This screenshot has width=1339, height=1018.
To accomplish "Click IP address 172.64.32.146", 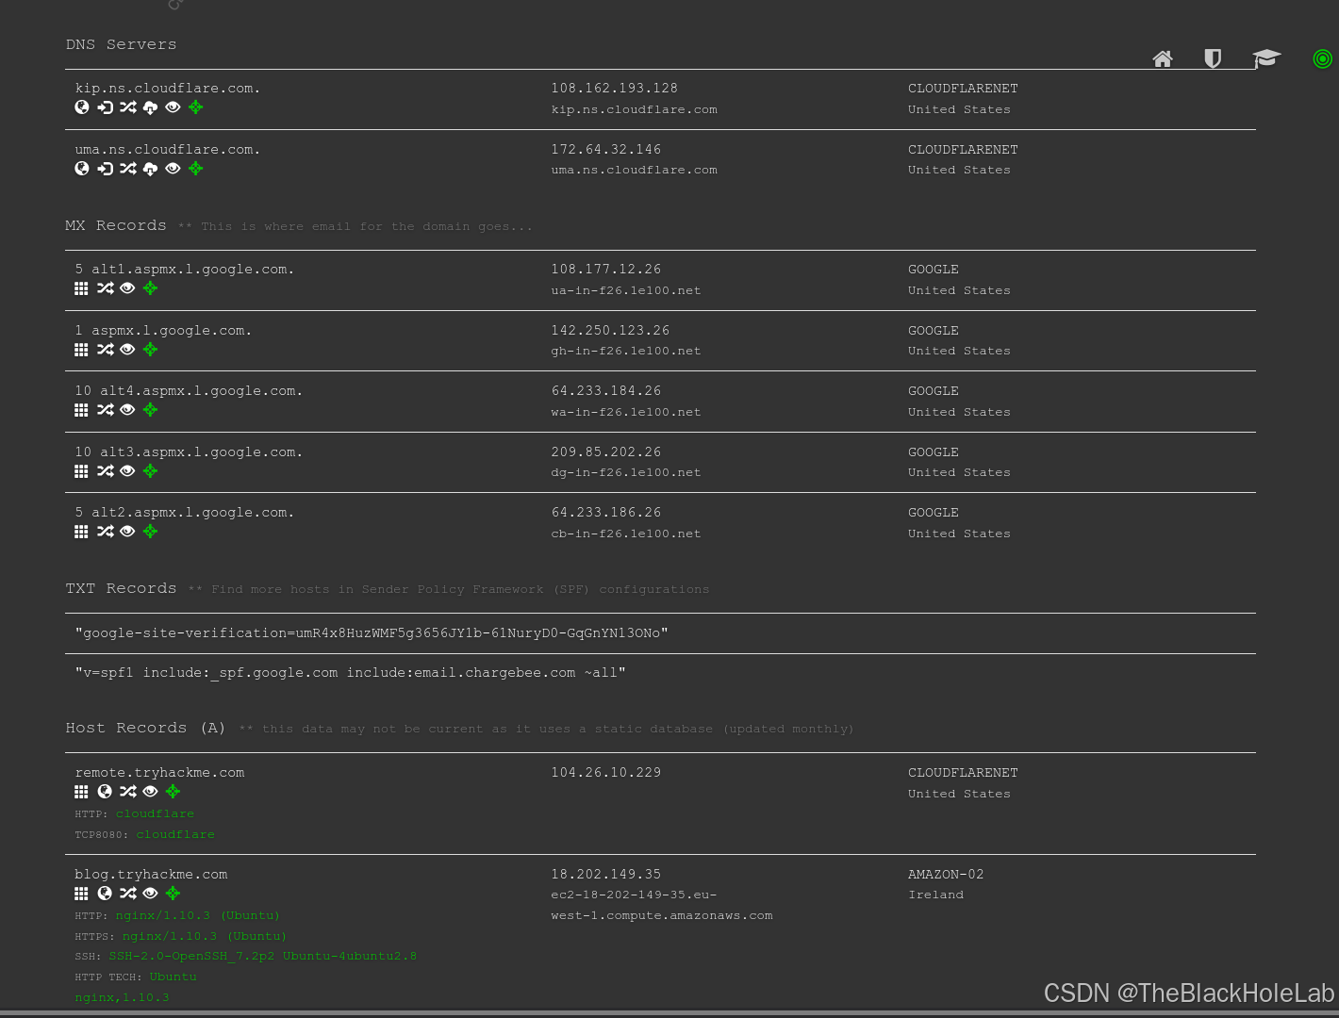I will 606,150.
